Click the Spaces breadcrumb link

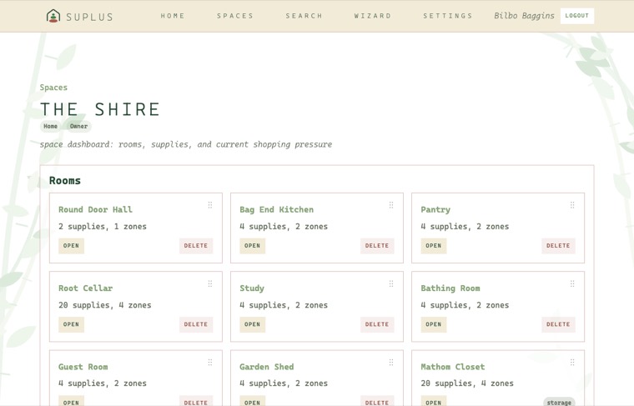click(53, 88)
